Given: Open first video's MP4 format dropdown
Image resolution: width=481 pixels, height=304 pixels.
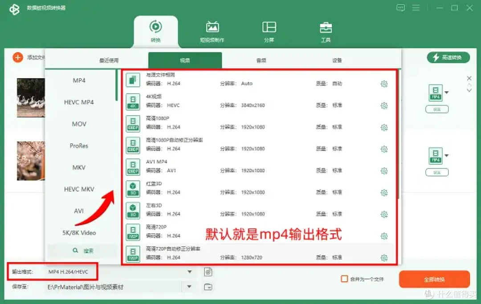Looking at the screenshot, I should (x=447, y=93).
